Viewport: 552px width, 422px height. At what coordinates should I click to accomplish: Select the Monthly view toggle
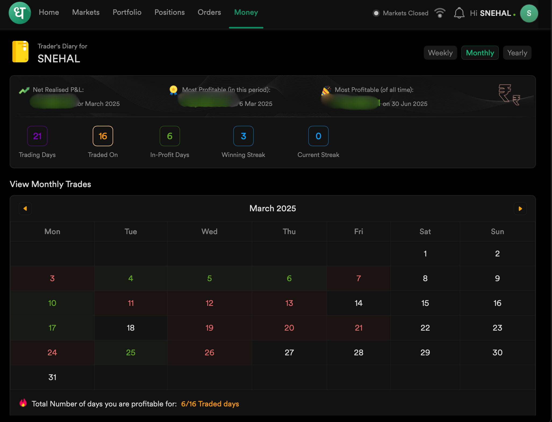pos(480,53)
